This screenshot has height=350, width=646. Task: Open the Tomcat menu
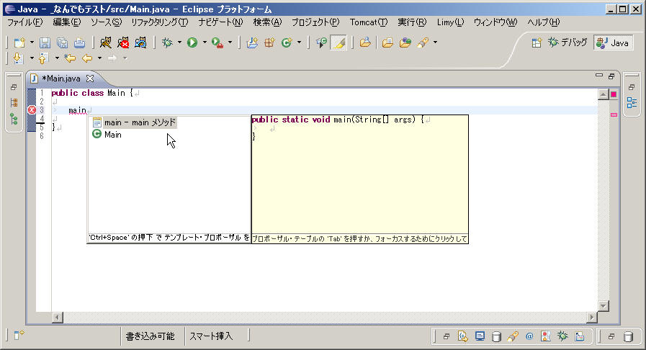tap(368, 22)
